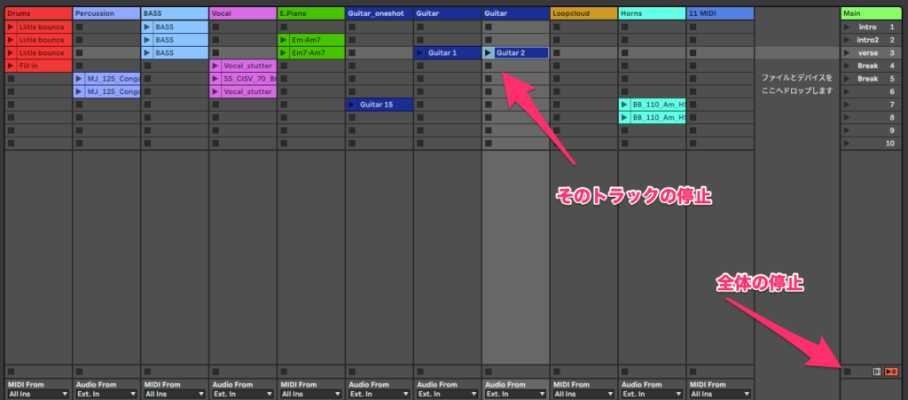Select the Loopcloud track header
This screenshot has height=400, width=908.
[583, 13]
